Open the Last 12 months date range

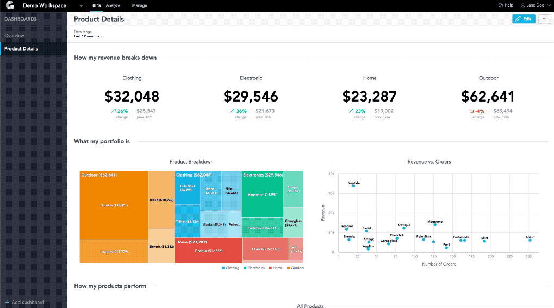(x=88, y=36)
